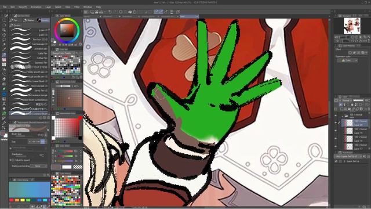Screen dimensions: 371x209
Task: Collapse the color layer folder
Action: pyautogui.click(x=343, y=116)
